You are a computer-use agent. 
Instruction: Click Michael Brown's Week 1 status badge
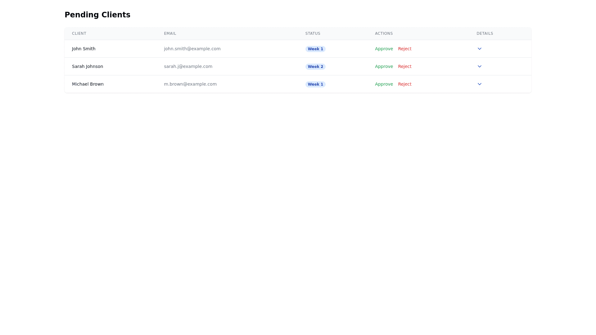(315, 84)
